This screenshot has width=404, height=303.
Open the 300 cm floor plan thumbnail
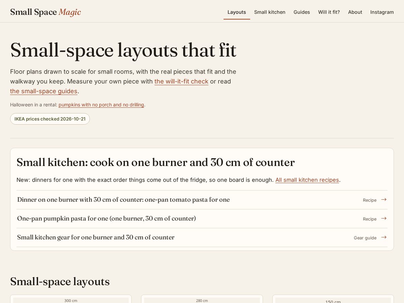pyautogui.click(x=71, y=299)
